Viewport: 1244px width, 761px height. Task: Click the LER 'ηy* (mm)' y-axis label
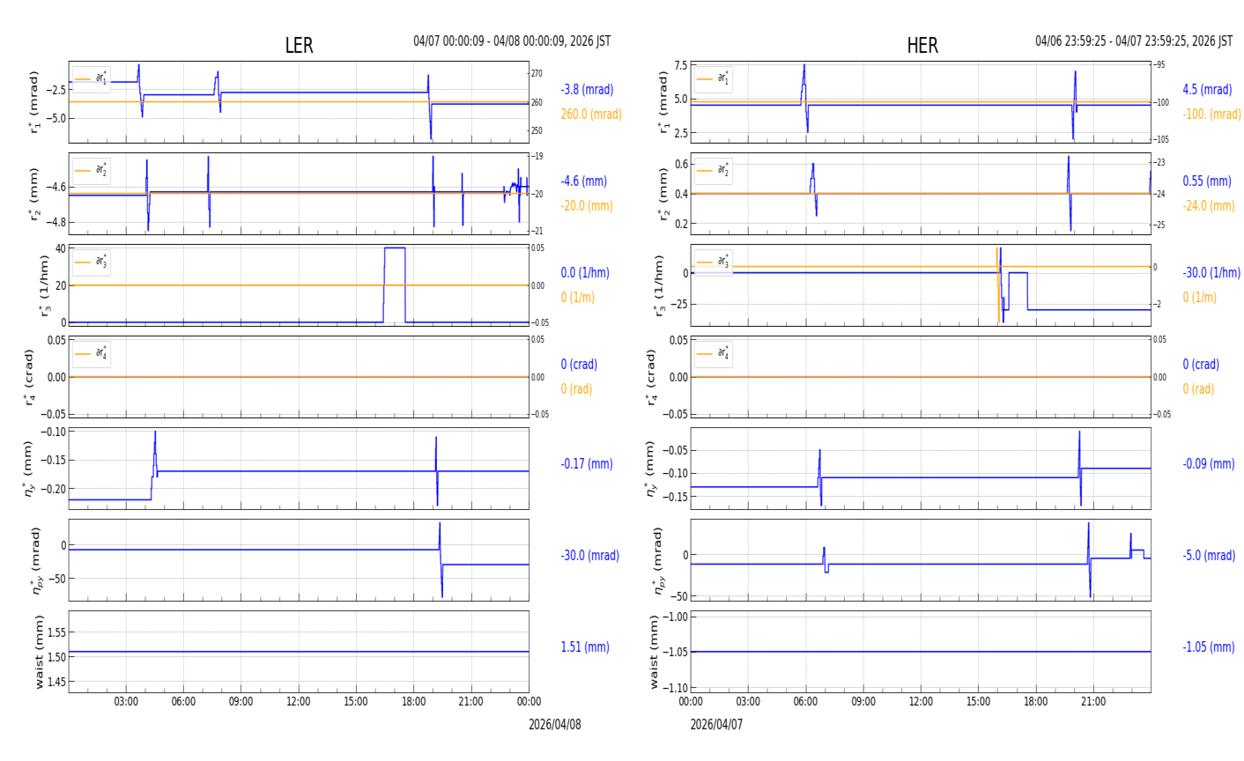[31, 469]
